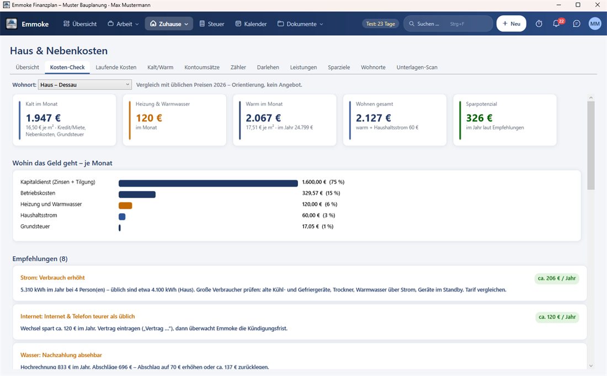Viewport: 607px width, 376px height.
Task: Click the vertical scrollbar thumb
Action: [x=591, y=145]
